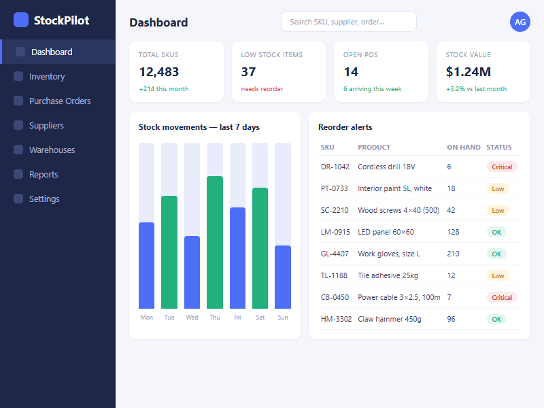Open the Warehouses section
The width and height of the screenshot is (544, 408).
58,150
